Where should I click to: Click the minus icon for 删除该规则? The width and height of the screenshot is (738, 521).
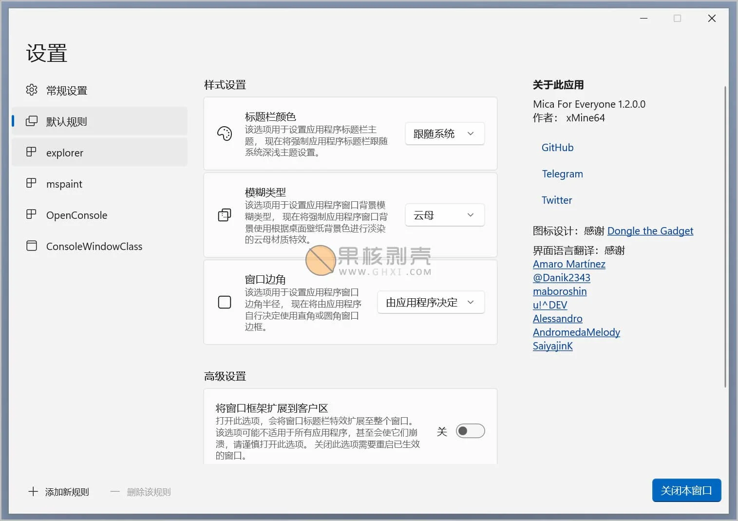click(x=115, y=491)
